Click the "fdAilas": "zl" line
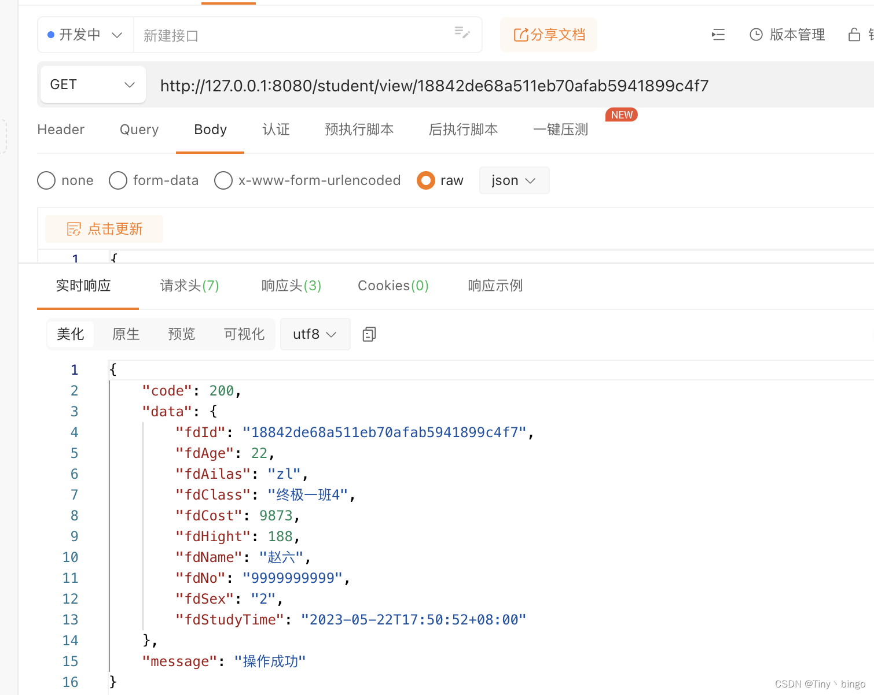The width and height of the screenshot is (874, 695). point(241,474)
